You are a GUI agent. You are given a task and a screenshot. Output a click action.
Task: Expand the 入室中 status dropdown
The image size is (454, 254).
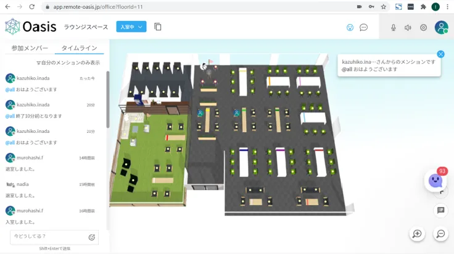131,27
